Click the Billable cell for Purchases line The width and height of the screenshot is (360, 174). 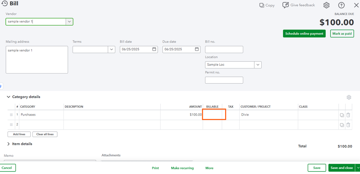point(214,114)
